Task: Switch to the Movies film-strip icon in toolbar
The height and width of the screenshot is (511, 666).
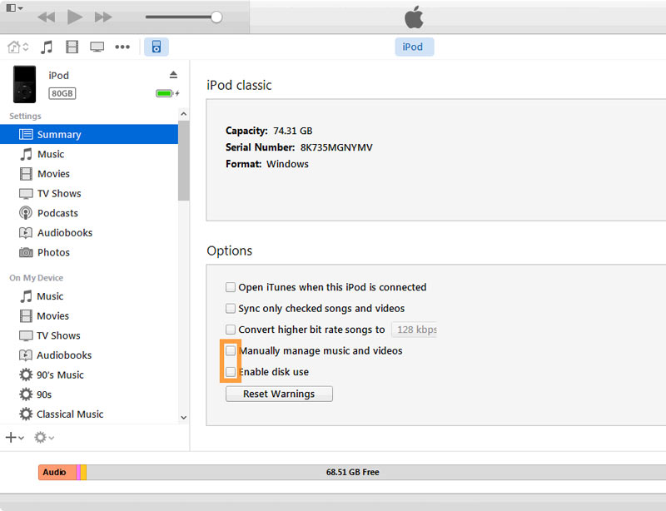Action: tap(72, 47)
